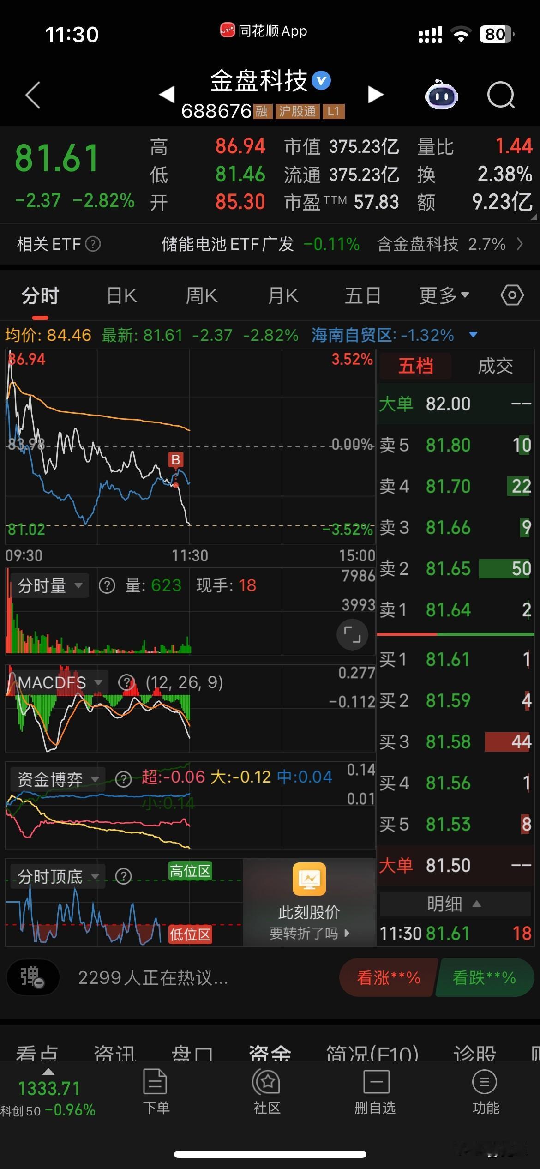The image size is (540, 1169).
Task: Switch to 成交 trades tab
Action: tap(495, 366)
